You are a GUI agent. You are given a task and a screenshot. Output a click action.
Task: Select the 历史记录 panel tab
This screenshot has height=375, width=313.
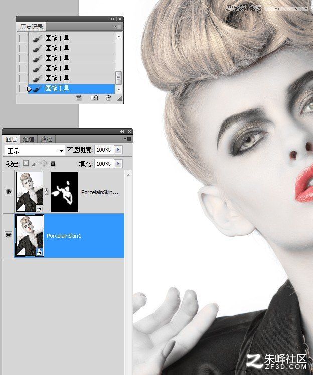[x=31, y=27]
